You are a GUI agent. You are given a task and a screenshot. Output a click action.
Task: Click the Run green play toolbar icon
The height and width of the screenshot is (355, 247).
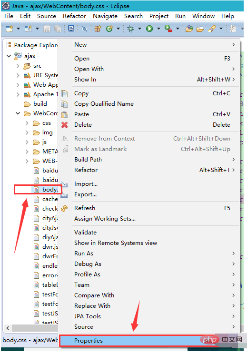pos(149,29)
